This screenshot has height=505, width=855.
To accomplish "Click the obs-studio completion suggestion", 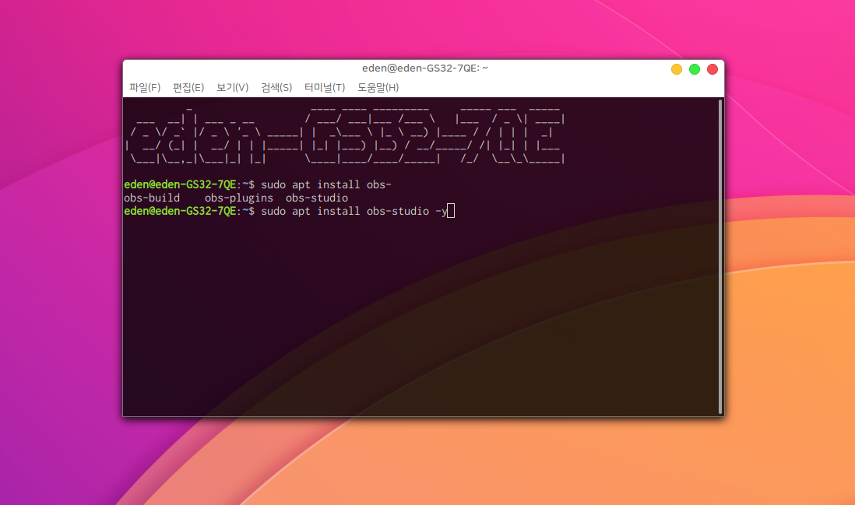I will coord(317,198).
